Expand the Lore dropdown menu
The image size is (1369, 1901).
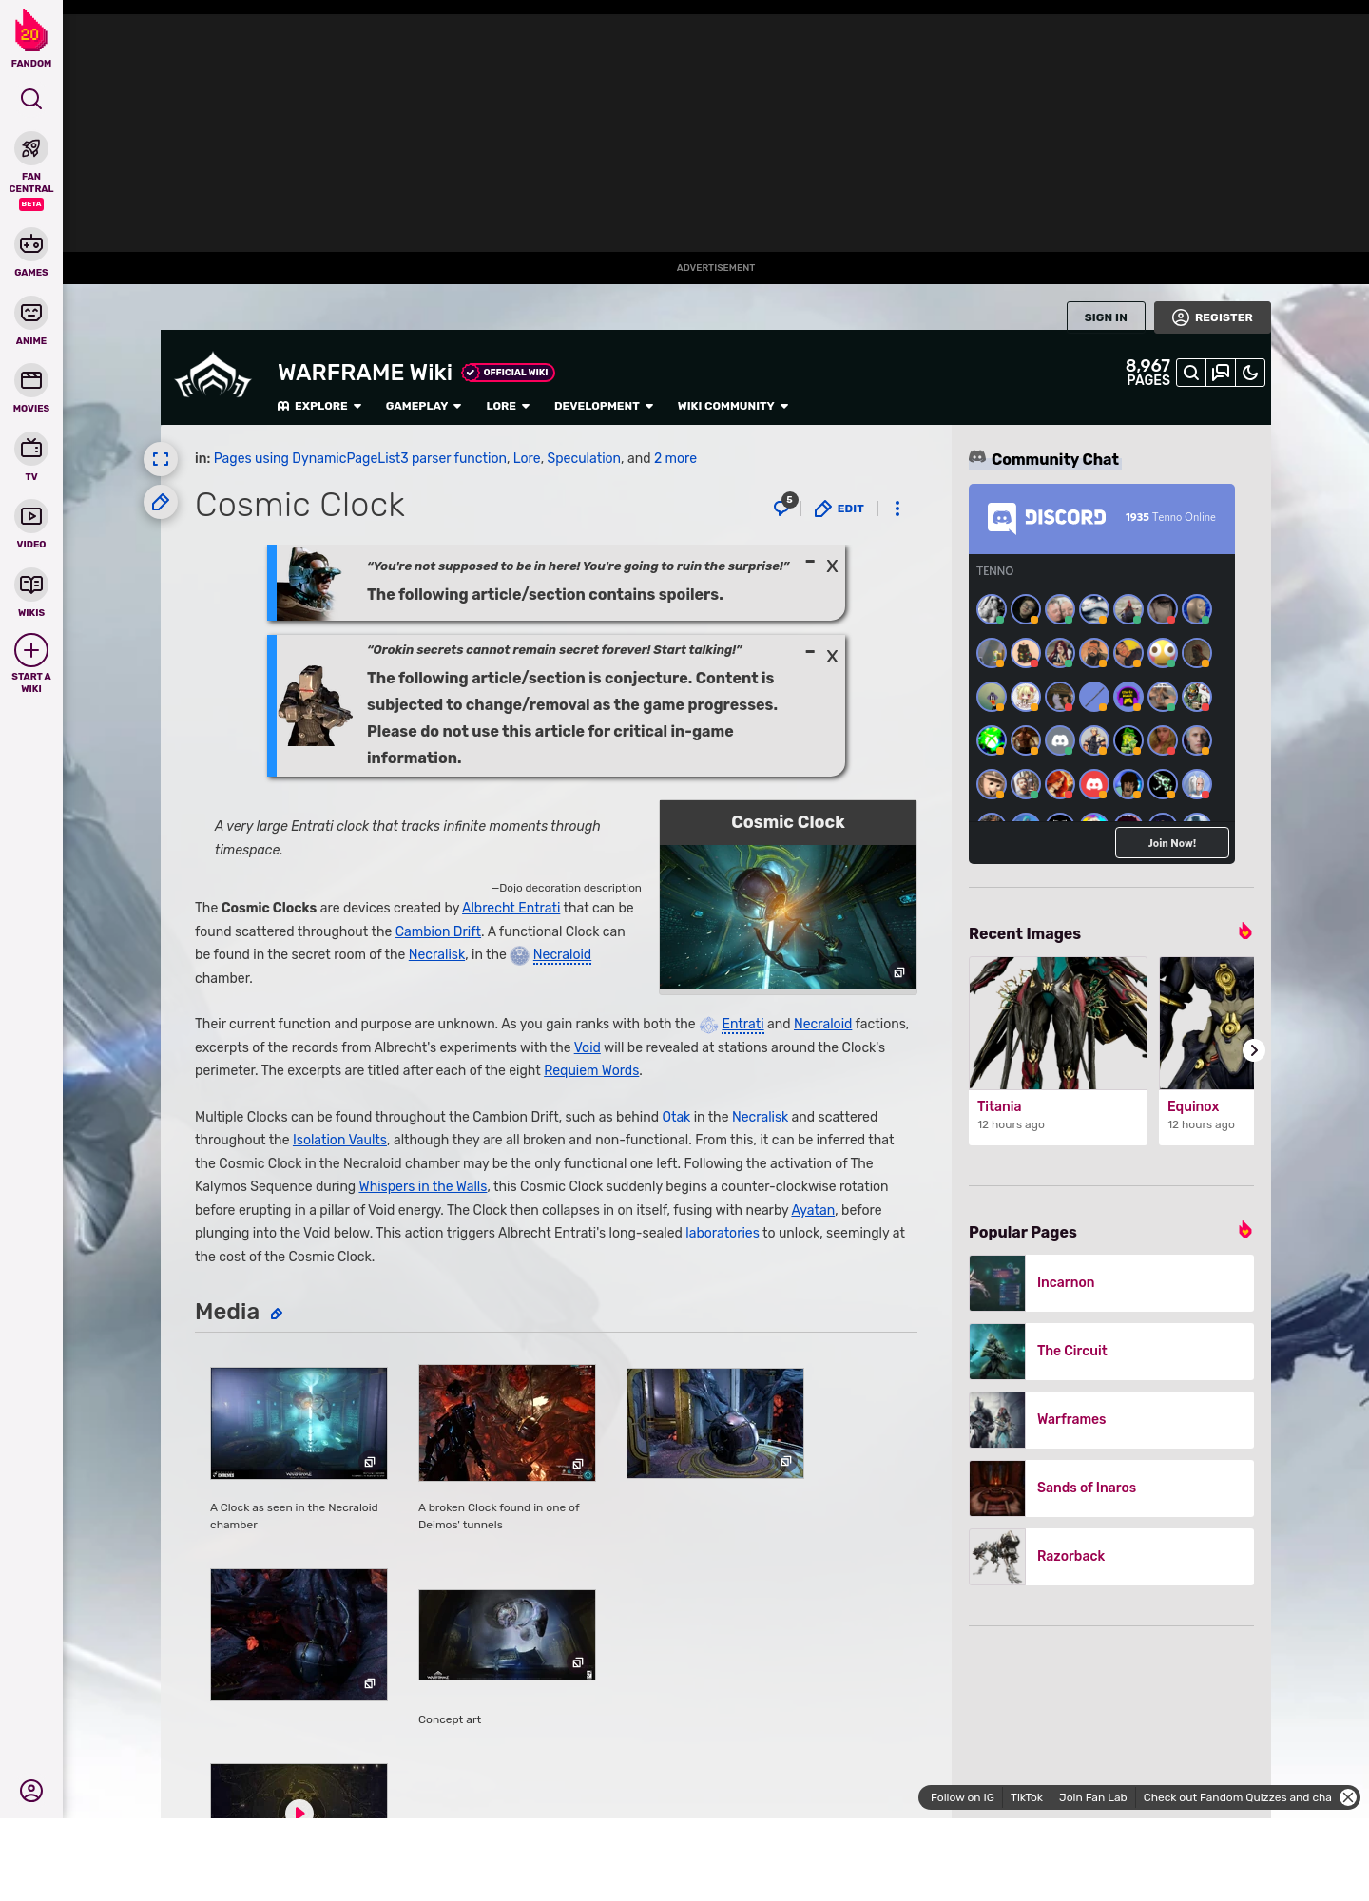tap(508, 406)
